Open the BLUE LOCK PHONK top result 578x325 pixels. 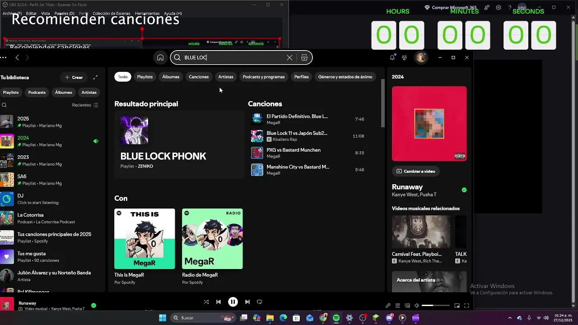(179, 144)
